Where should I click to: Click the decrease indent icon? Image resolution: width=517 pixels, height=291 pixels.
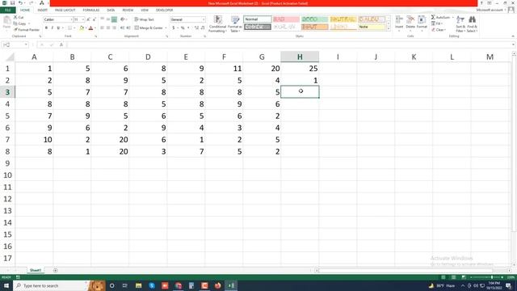pyautogui.click(x=122, y=28)
